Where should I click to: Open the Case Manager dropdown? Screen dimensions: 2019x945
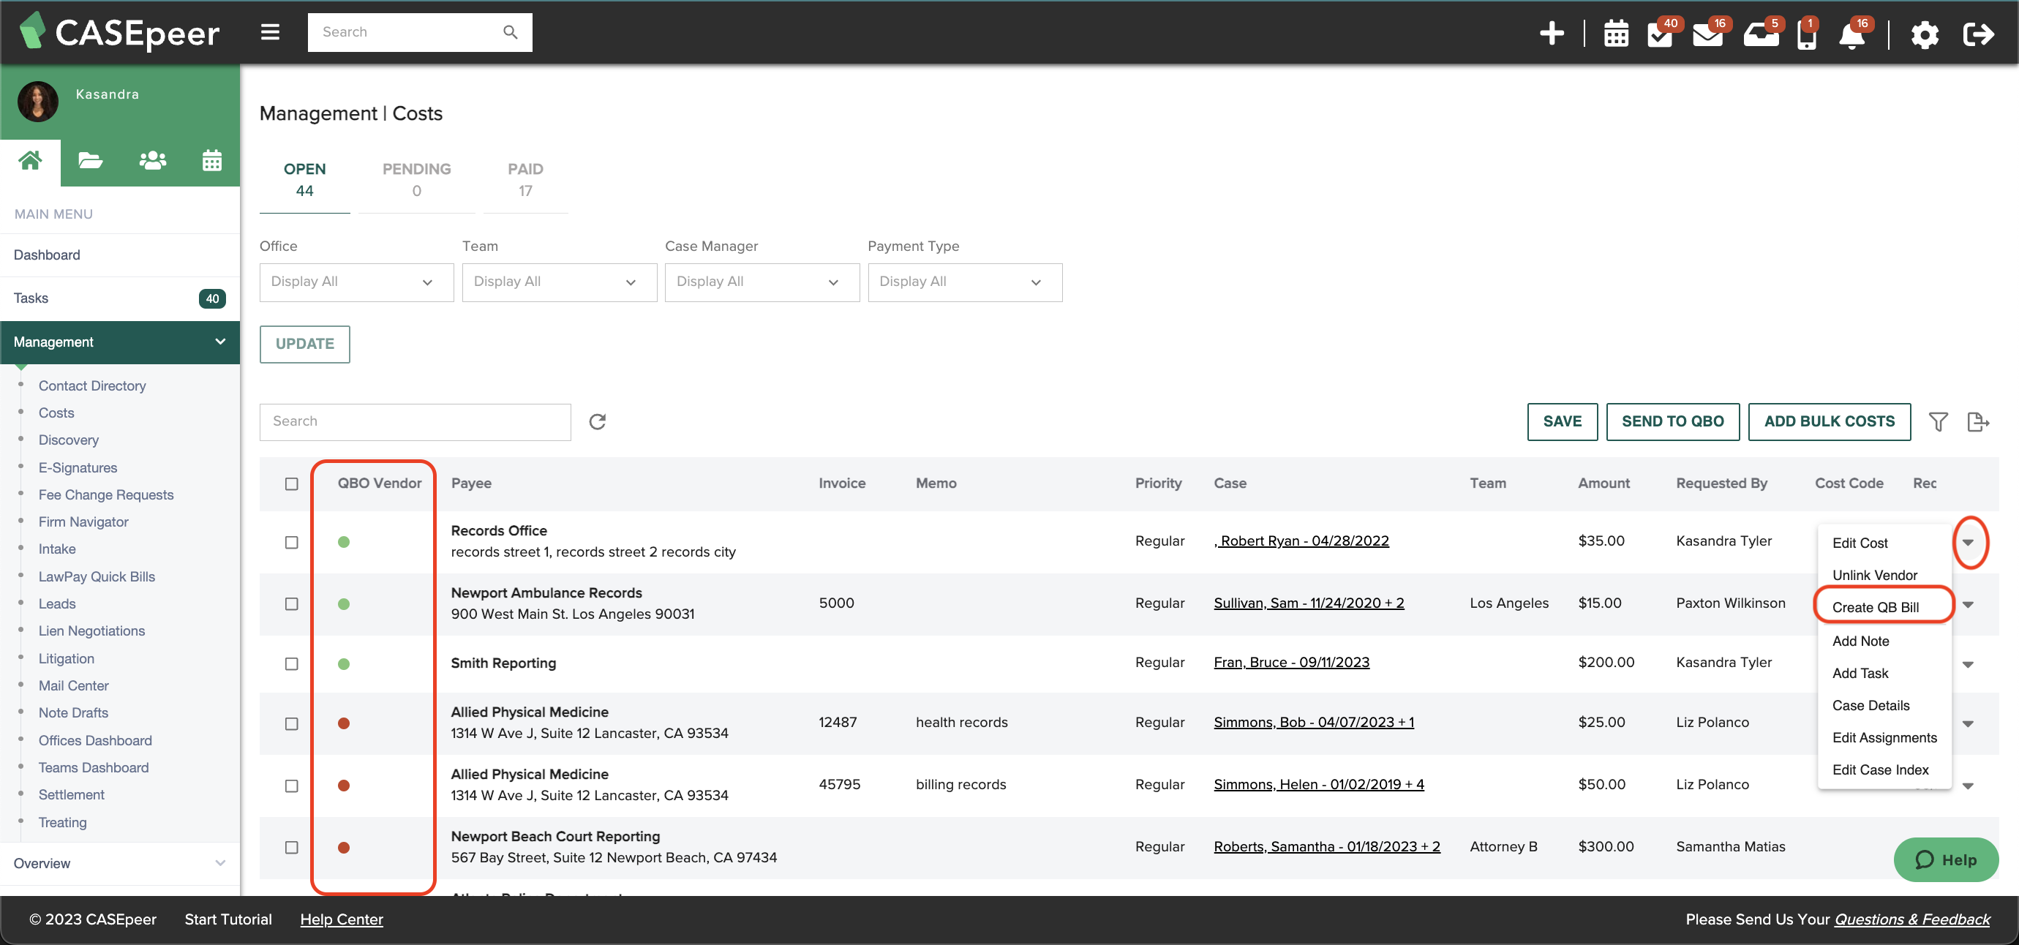[x=762, y=282]
